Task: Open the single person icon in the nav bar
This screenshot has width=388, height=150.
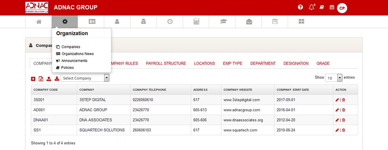Action: 117,22
